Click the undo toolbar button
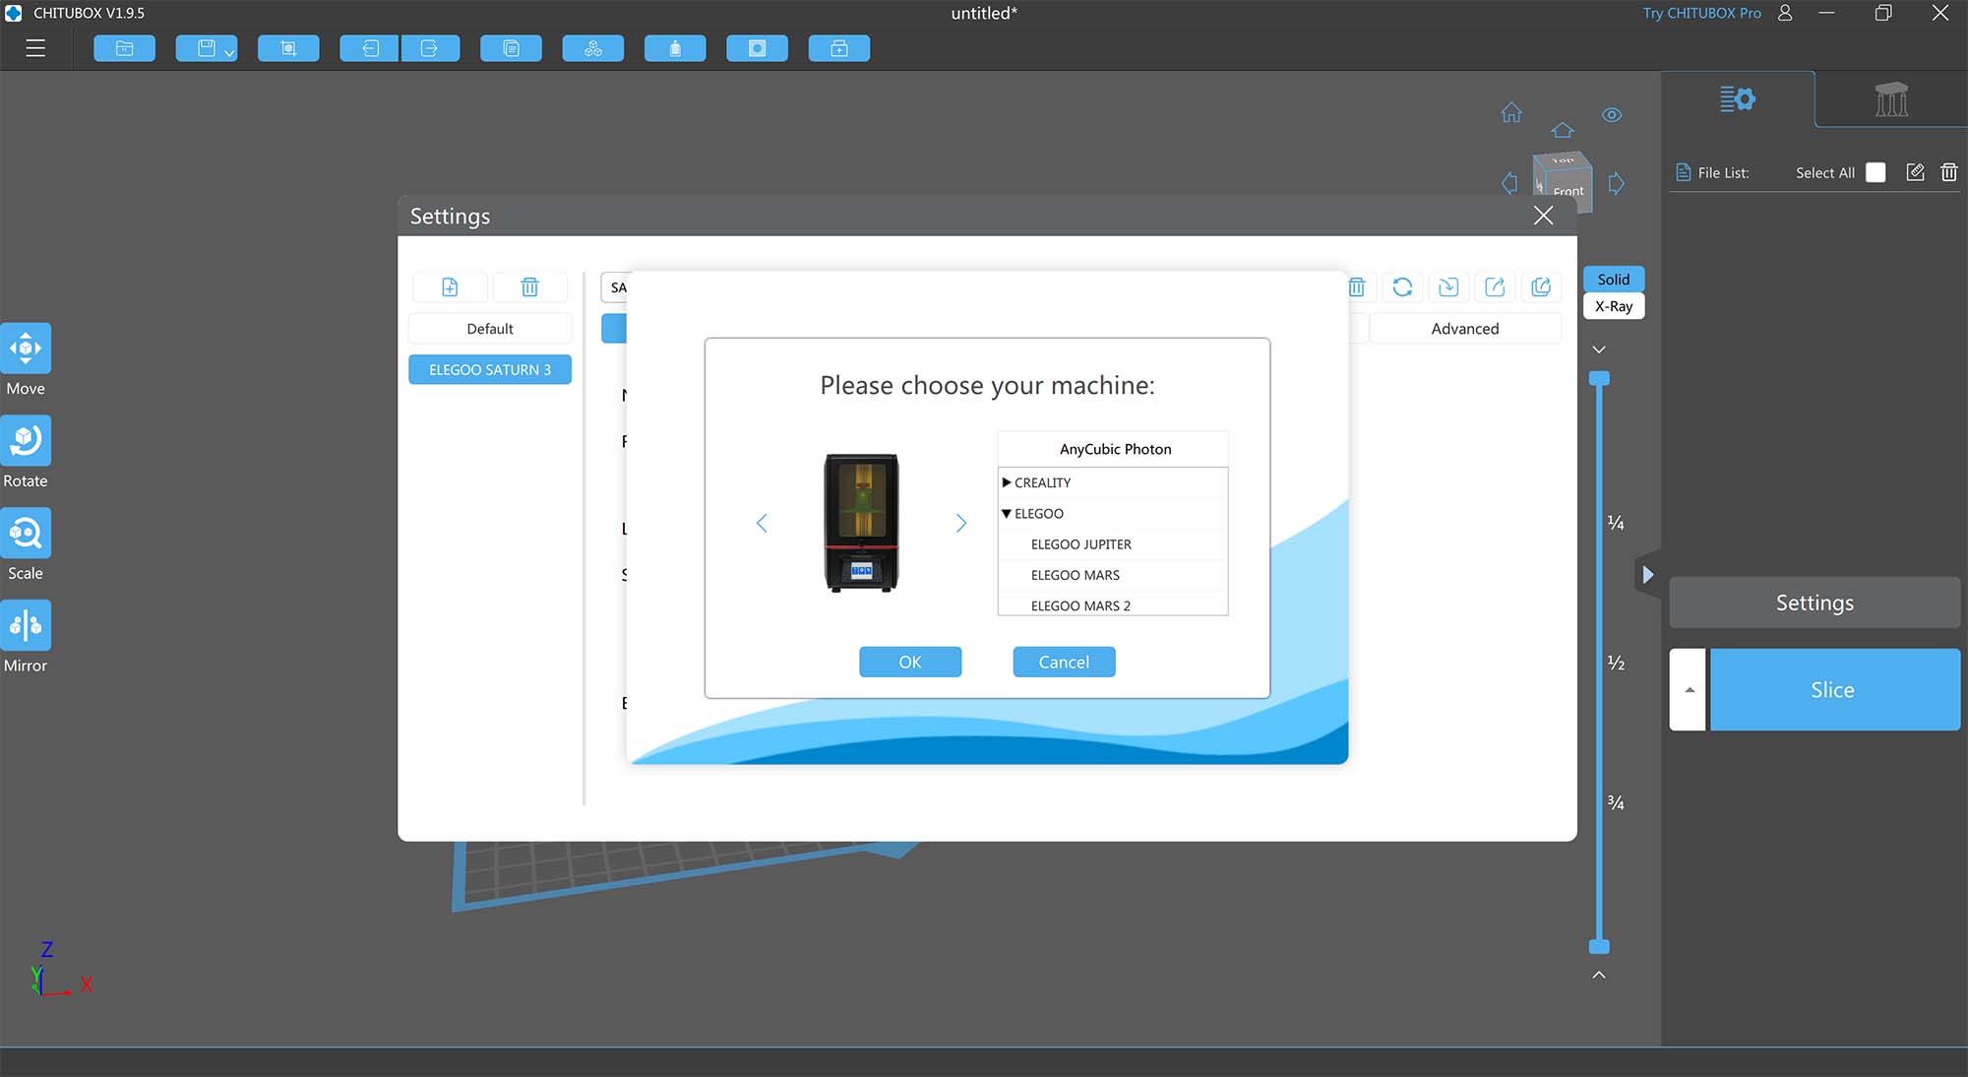The image size is (1968, 1077). click(369, 48)
